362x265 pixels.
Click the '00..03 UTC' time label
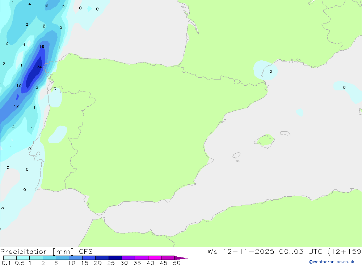click(x=300, y=251)
